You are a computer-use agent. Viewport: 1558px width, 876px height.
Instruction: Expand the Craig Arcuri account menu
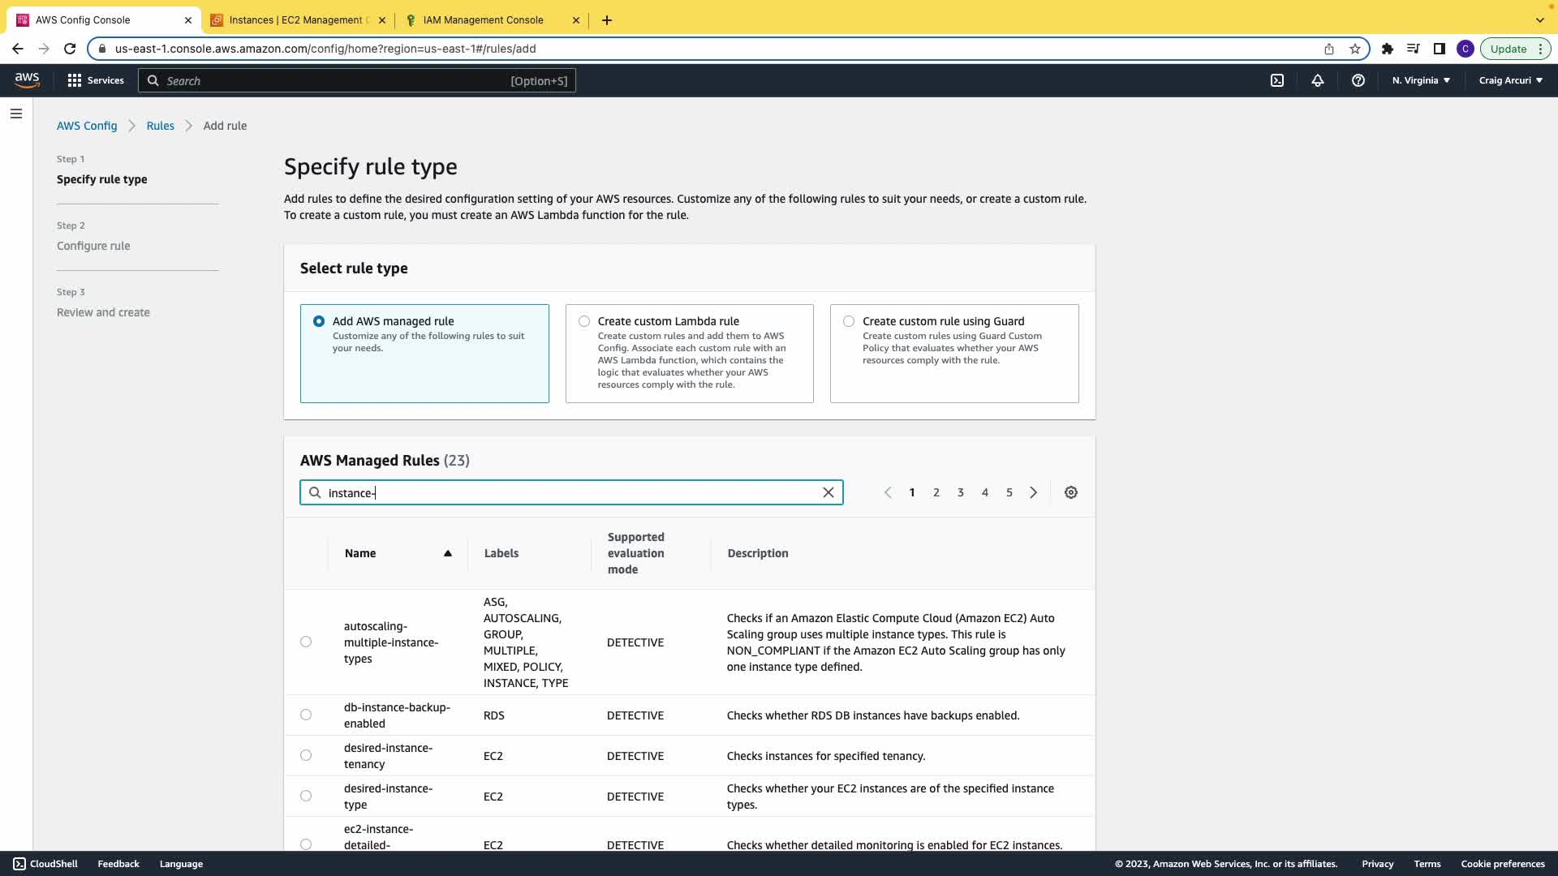[1510, 80]
